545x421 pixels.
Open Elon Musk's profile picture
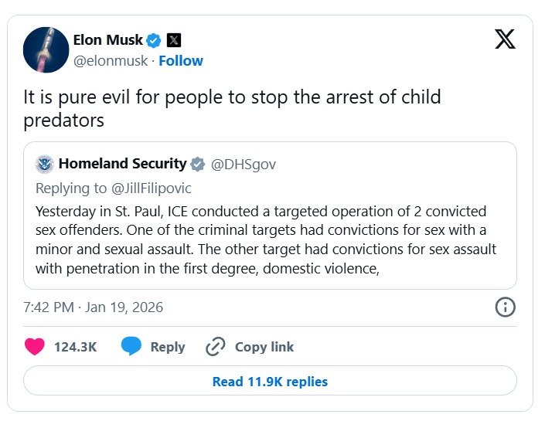46,50
